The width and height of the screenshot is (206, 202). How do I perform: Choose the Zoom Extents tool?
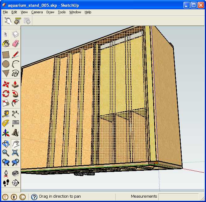15,153
